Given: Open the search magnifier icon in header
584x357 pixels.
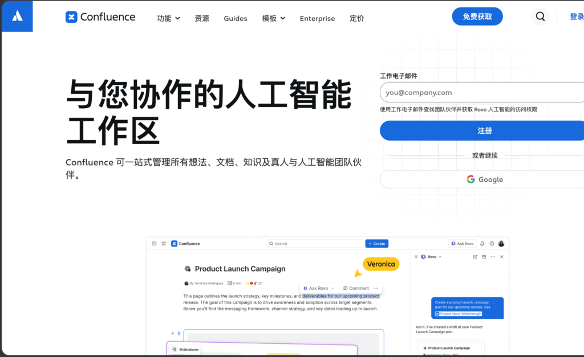Looking at the screenshot, I should [x=540, y=17].
